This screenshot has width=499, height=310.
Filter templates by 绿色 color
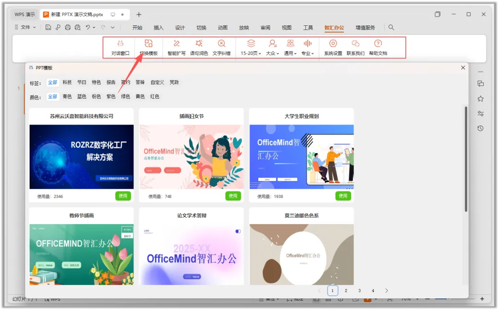point(125,96)
